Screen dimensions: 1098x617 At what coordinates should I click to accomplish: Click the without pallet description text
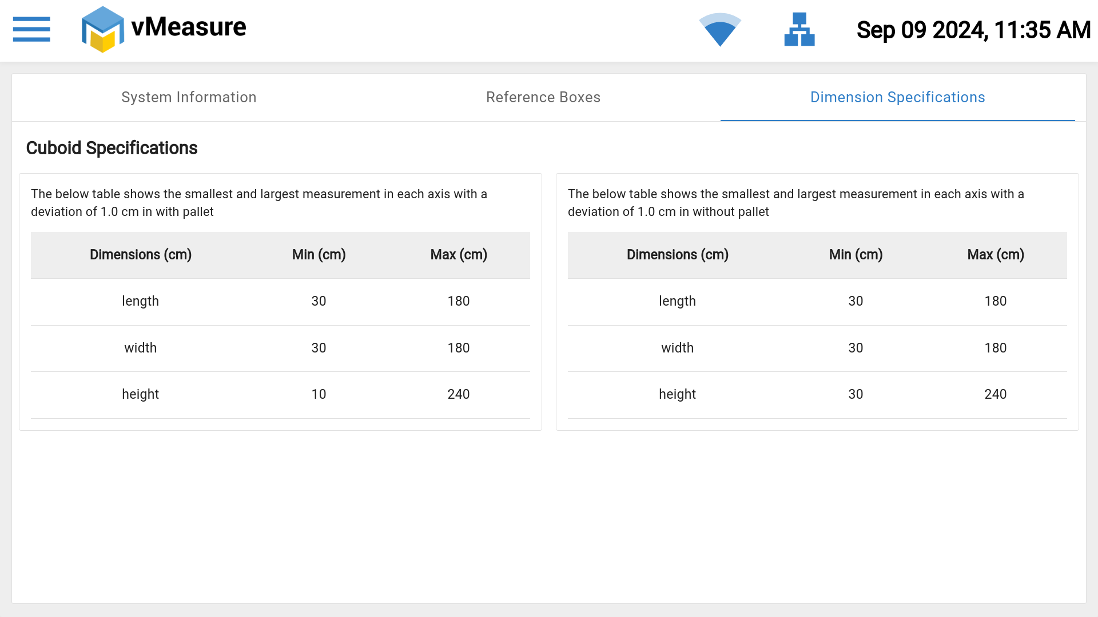[x=795, y=203]
